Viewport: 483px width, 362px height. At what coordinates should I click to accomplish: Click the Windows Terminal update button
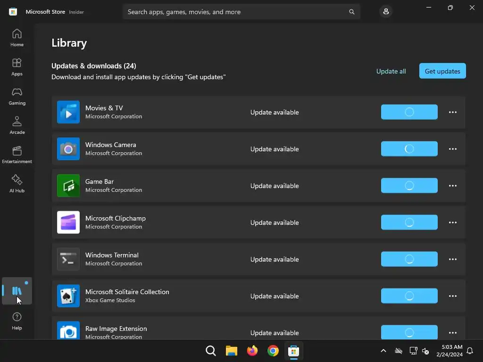(x=409, y=259)
